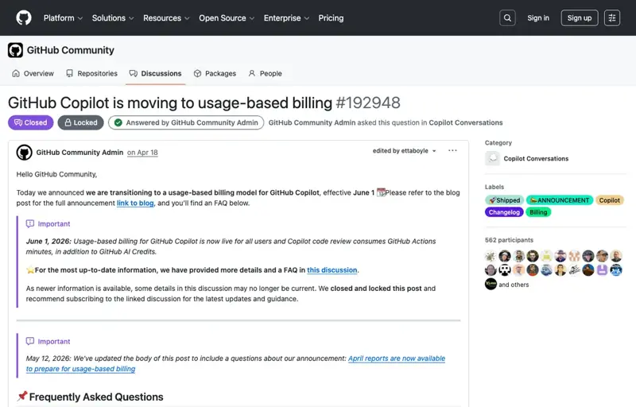The height and width of the screenshot is (407, 636).
Task: Click the discussion number #192948
Action: 368,103
